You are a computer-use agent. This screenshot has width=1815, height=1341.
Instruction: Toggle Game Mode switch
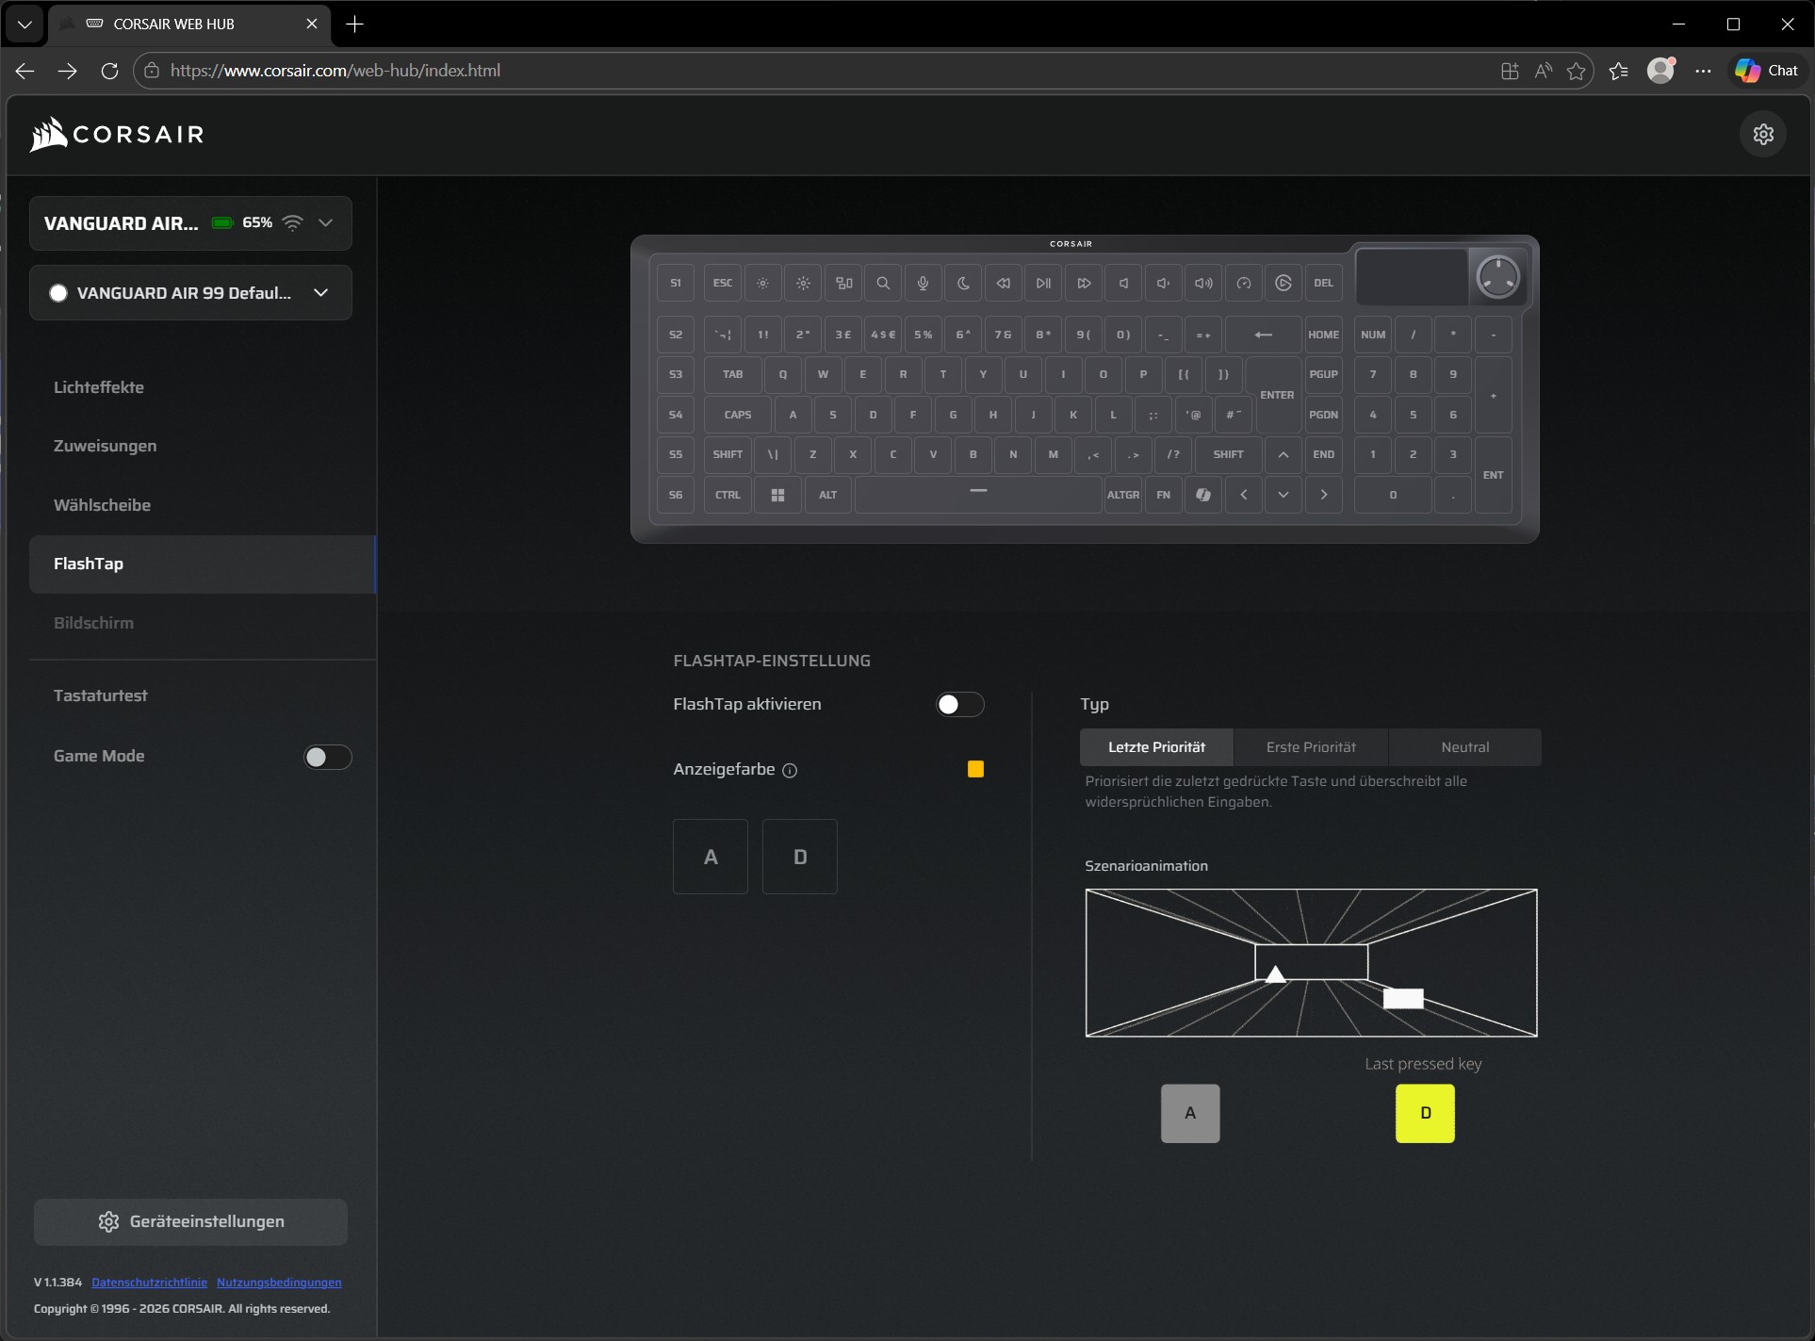[x=327, y=757]
